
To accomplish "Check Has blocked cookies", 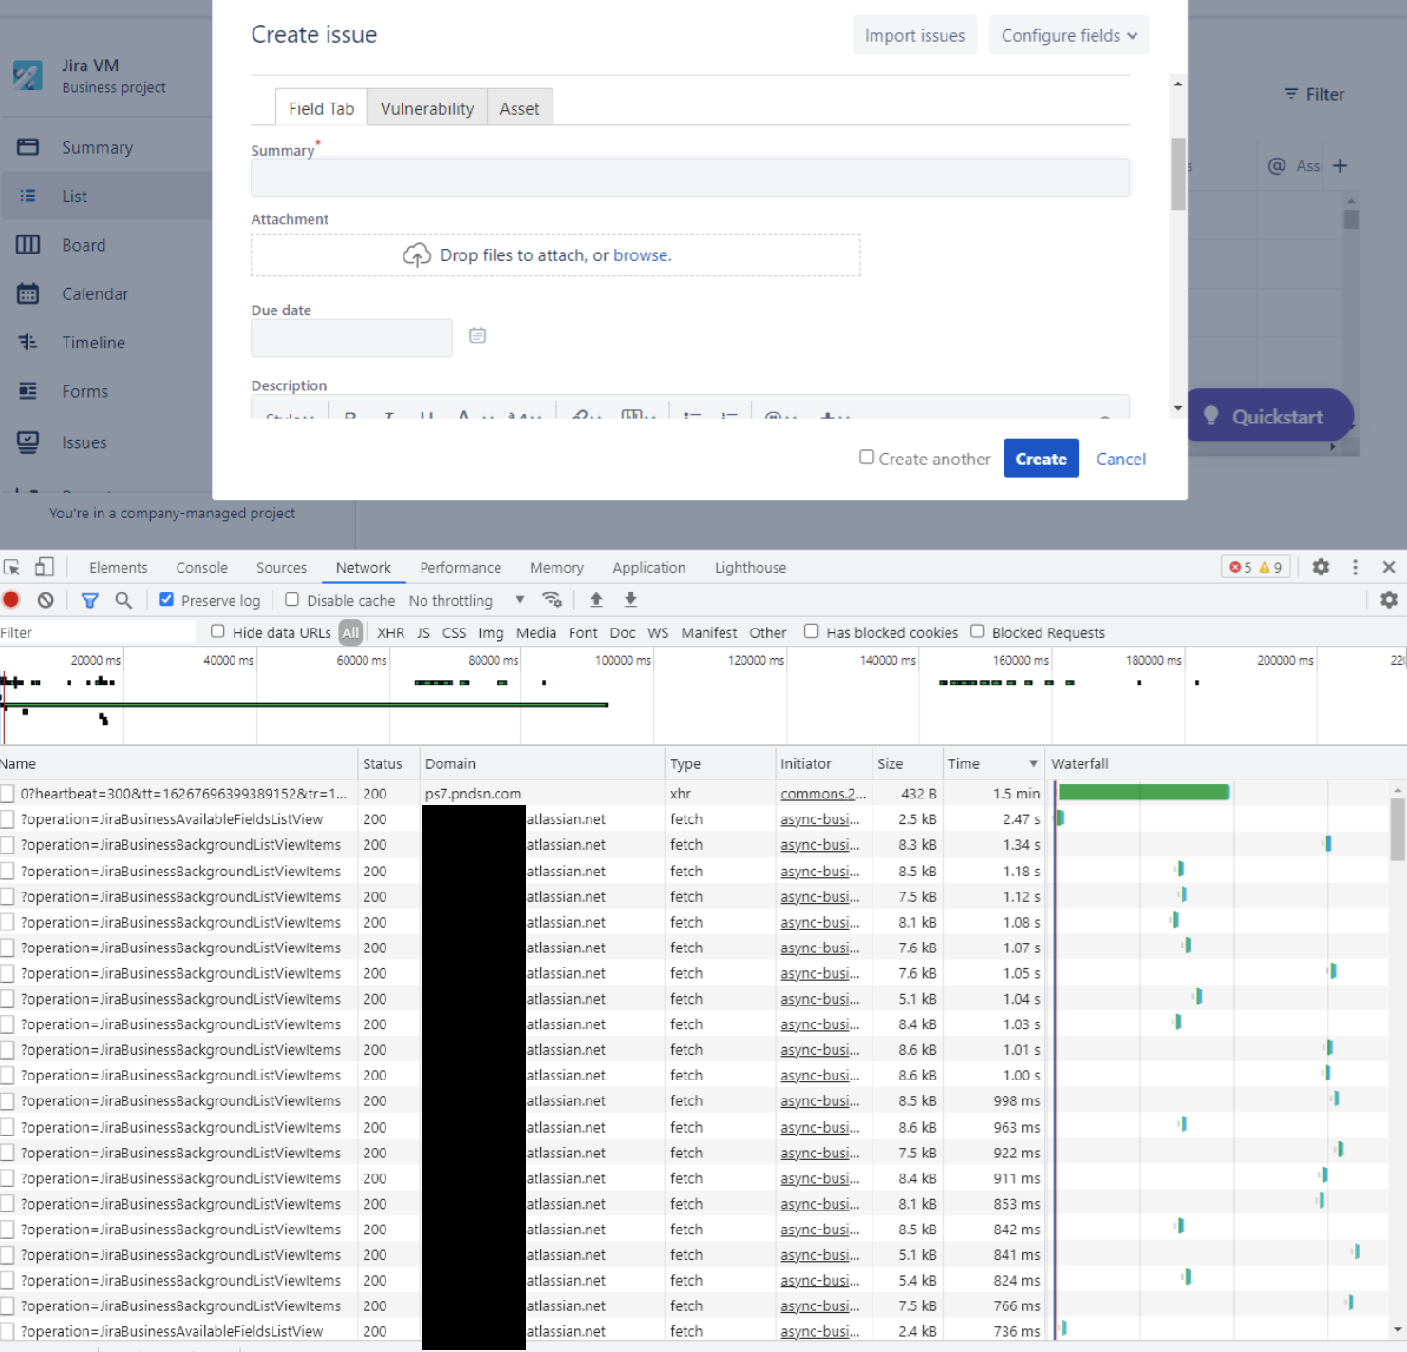I will (812, 631).
